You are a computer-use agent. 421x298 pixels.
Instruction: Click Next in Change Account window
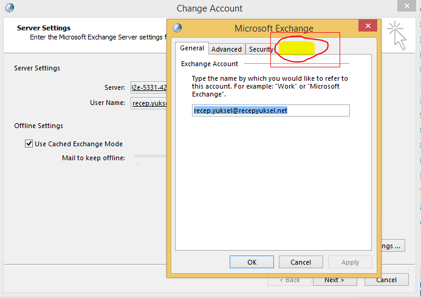(335, 280)
